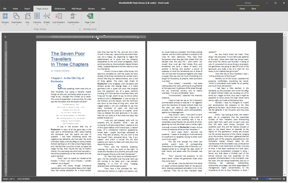Click the page number 1 footer
This screenshot has width=288, height=183.
click(94, 173)
